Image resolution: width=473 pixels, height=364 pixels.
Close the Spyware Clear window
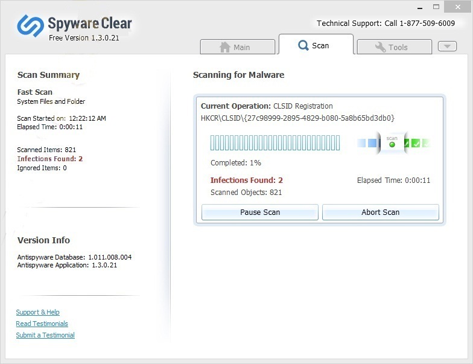pyautogui.click(x=458, y=7)
